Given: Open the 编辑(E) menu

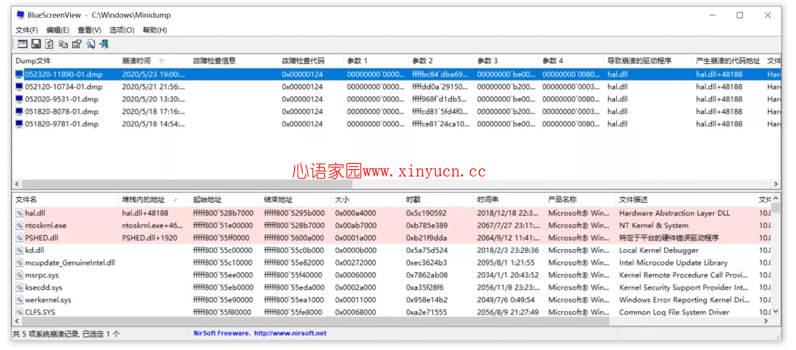Looking at the screenshot, I should point(58,30).
